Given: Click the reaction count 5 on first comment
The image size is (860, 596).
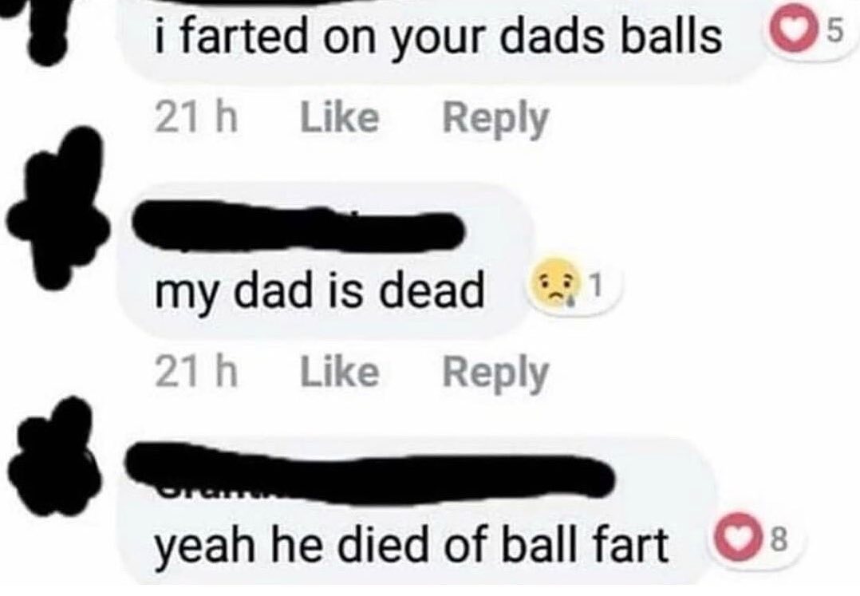Looking at the screenshot, I should pos(833,33).
